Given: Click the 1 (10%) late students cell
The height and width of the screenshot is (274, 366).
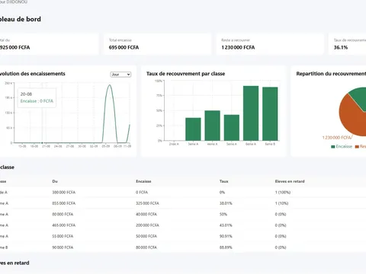Looking at the screenshot, I should (281, 203).
